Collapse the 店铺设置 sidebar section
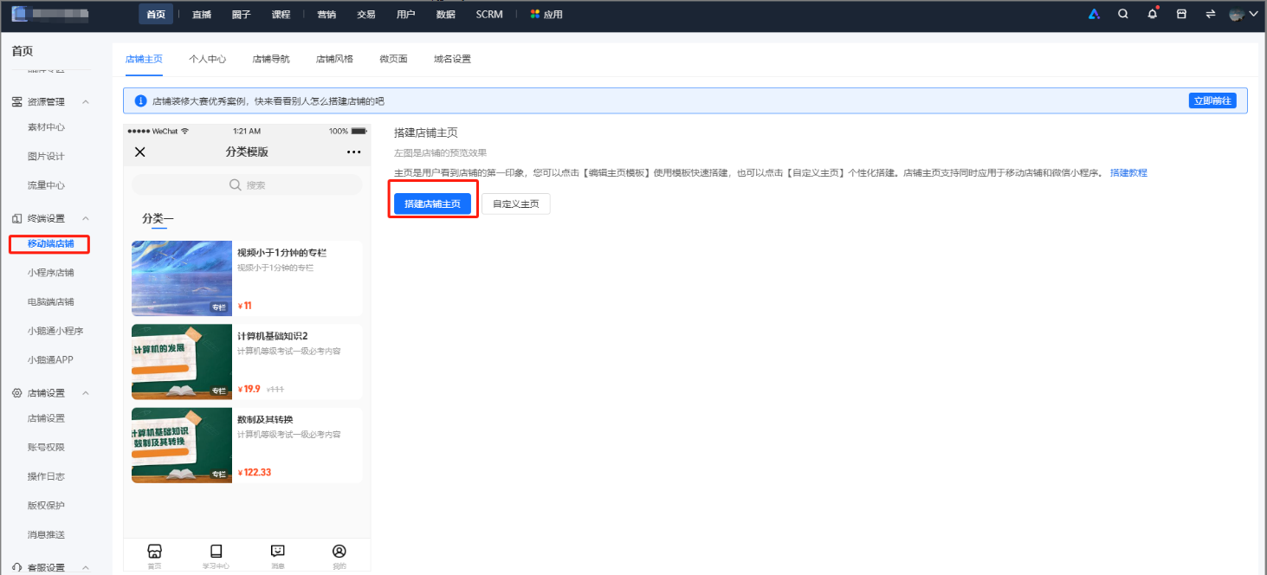1267x575 pixels. 86,393
